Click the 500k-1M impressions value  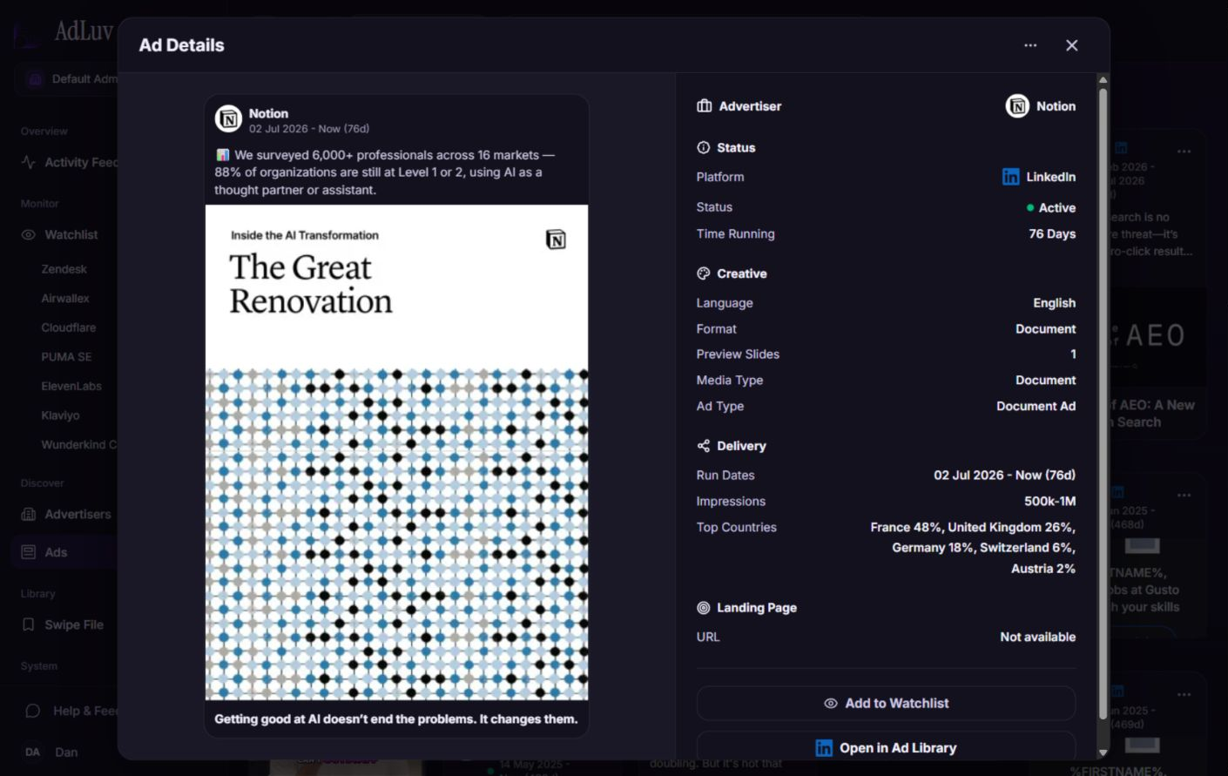tap(1049, 502)
